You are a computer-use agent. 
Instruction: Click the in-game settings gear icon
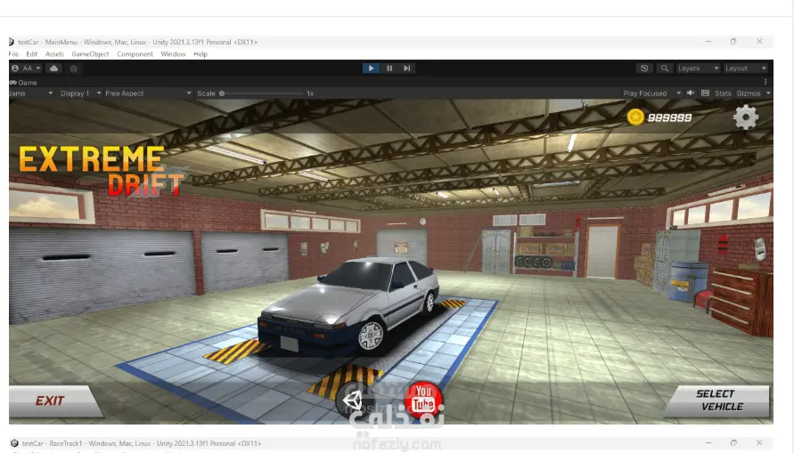pos(746,117)
